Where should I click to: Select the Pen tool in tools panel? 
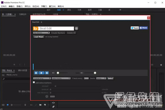click(x=53, y=106)
